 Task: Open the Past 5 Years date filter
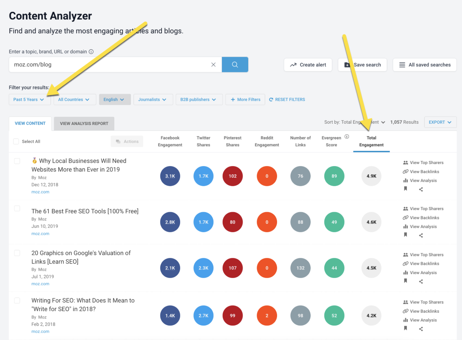click(x=29, y=99)
